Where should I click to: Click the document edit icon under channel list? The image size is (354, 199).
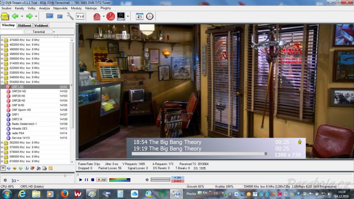45,168
